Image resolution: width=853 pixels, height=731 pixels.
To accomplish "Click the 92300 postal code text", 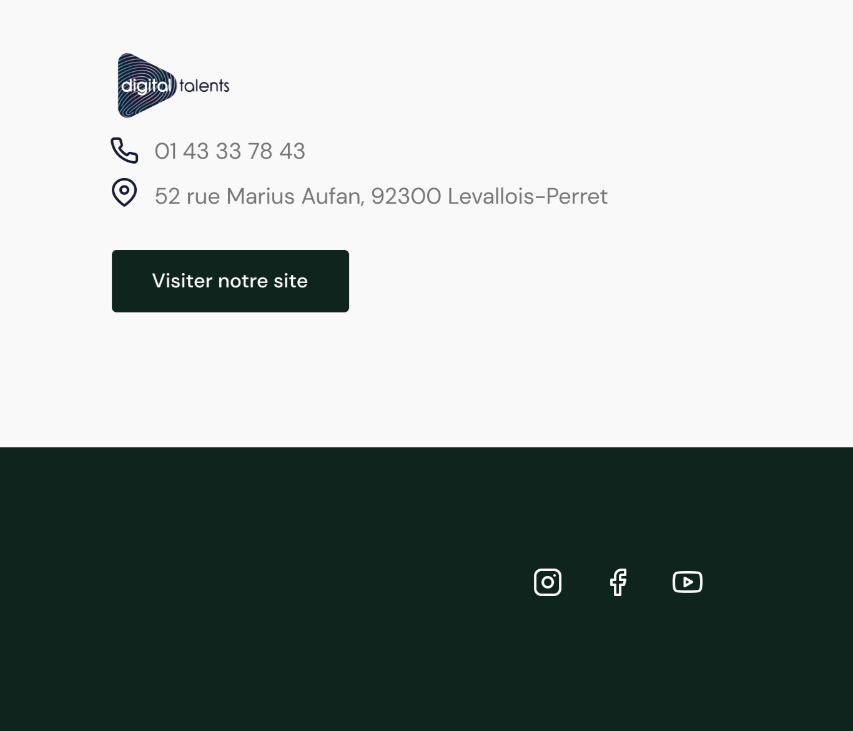I will pyautogui.click(x=406, y=196).
